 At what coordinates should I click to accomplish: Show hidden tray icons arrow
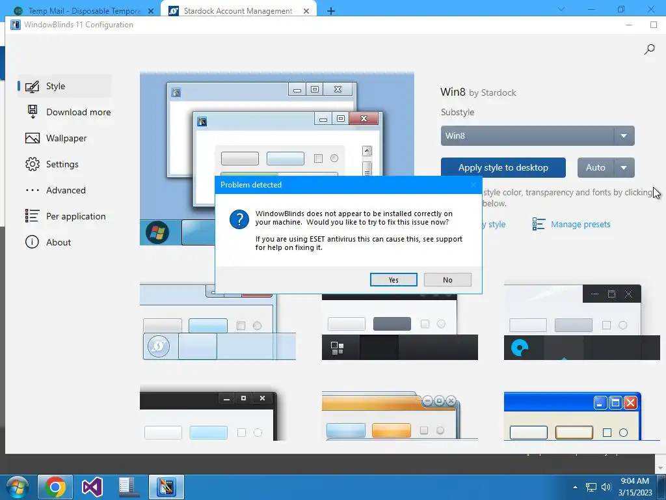575,487
